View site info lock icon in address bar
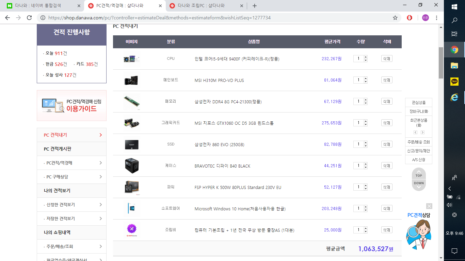Viewport: 465px width, 261px height. coord(43,18)
